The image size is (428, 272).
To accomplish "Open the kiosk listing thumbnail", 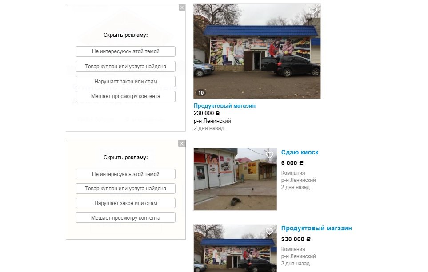I will point(235,179).
